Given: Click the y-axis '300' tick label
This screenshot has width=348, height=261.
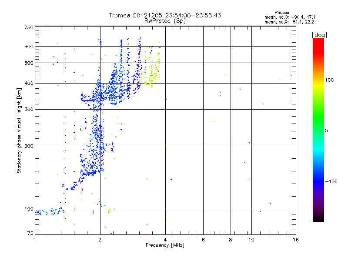Looking at the screenshot, I should point(29,110).
